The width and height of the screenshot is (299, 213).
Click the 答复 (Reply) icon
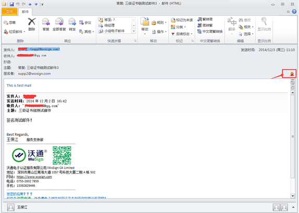point(46,24)
